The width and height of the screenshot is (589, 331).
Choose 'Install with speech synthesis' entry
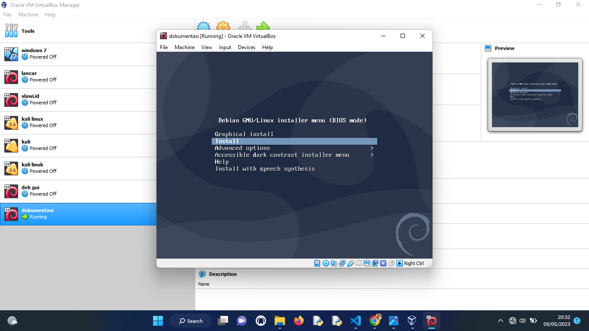tap(265, 169)
